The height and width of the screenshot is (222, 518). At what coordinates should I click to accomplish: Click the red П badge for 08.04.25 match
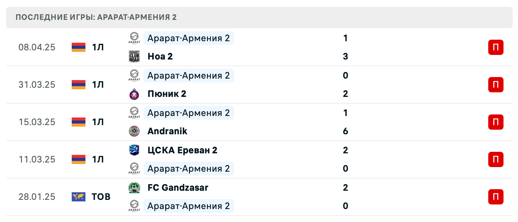(x=495, y=47)
